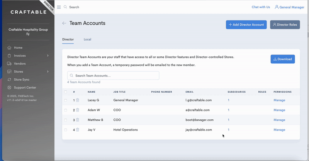309x161 pixels.
Task: Sort by the EMAIL column header
Action: [x=189, y=92]
